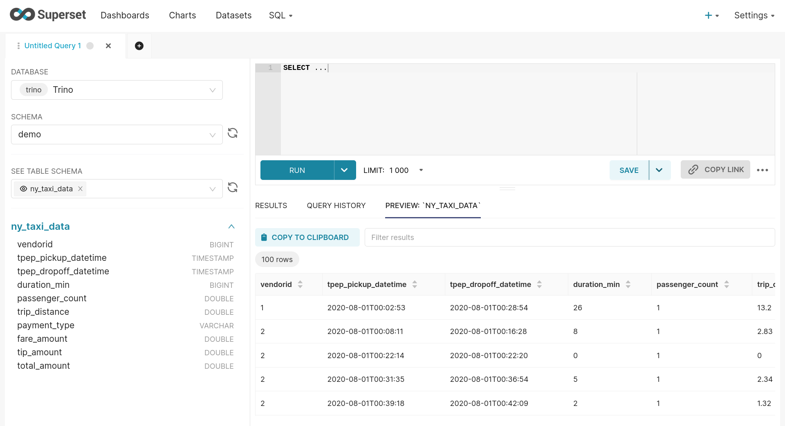Image resolution: width=785 pixels, height=426 pixels.
Task: Close the Untitled Query 1 tab
Action: click(x=108, y=46)
